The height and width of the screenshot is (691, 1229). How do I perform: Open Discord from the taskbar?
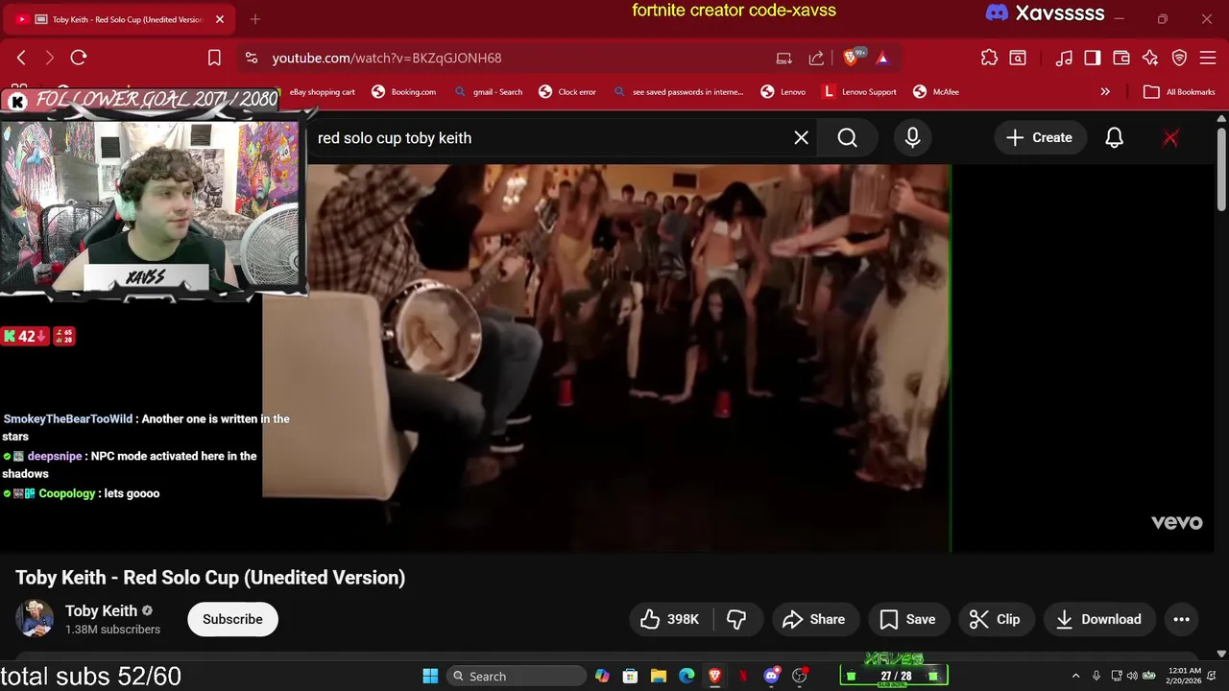[x=771, y=677]
